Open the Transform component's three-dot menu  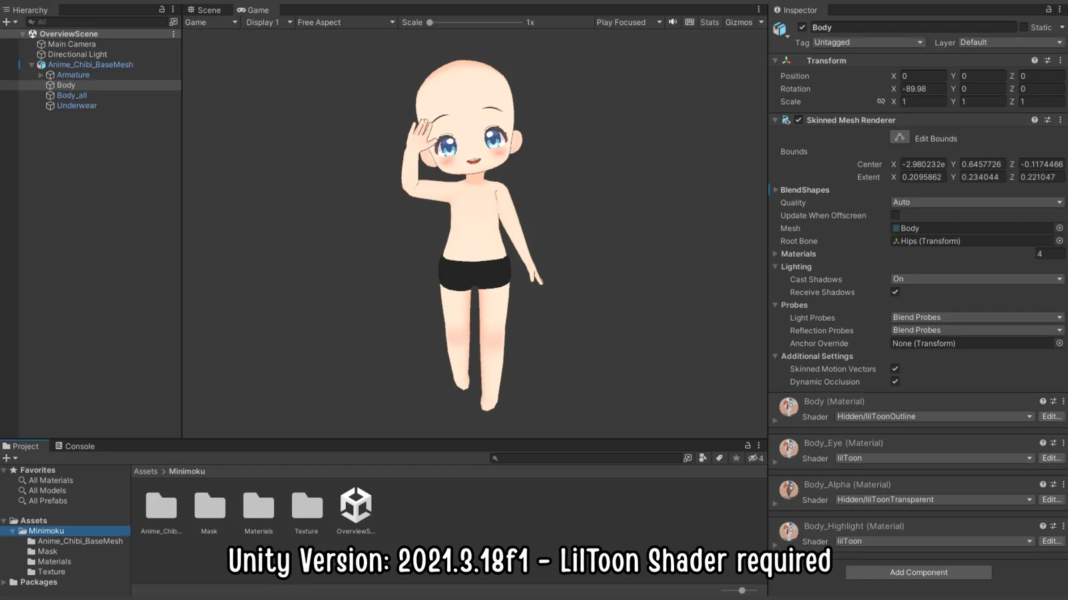1060,60
